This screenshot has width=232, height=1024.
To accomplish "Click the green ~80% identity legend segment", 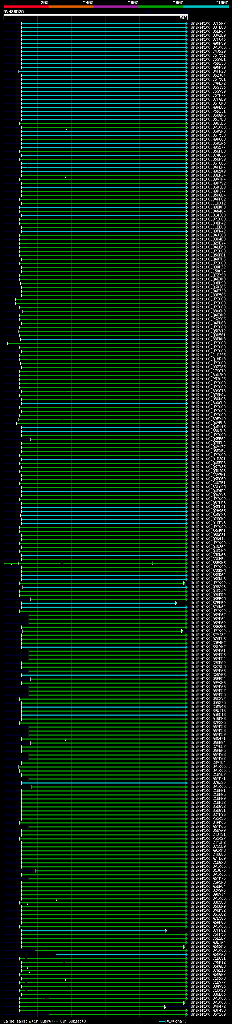I will [x=161, y=7].
